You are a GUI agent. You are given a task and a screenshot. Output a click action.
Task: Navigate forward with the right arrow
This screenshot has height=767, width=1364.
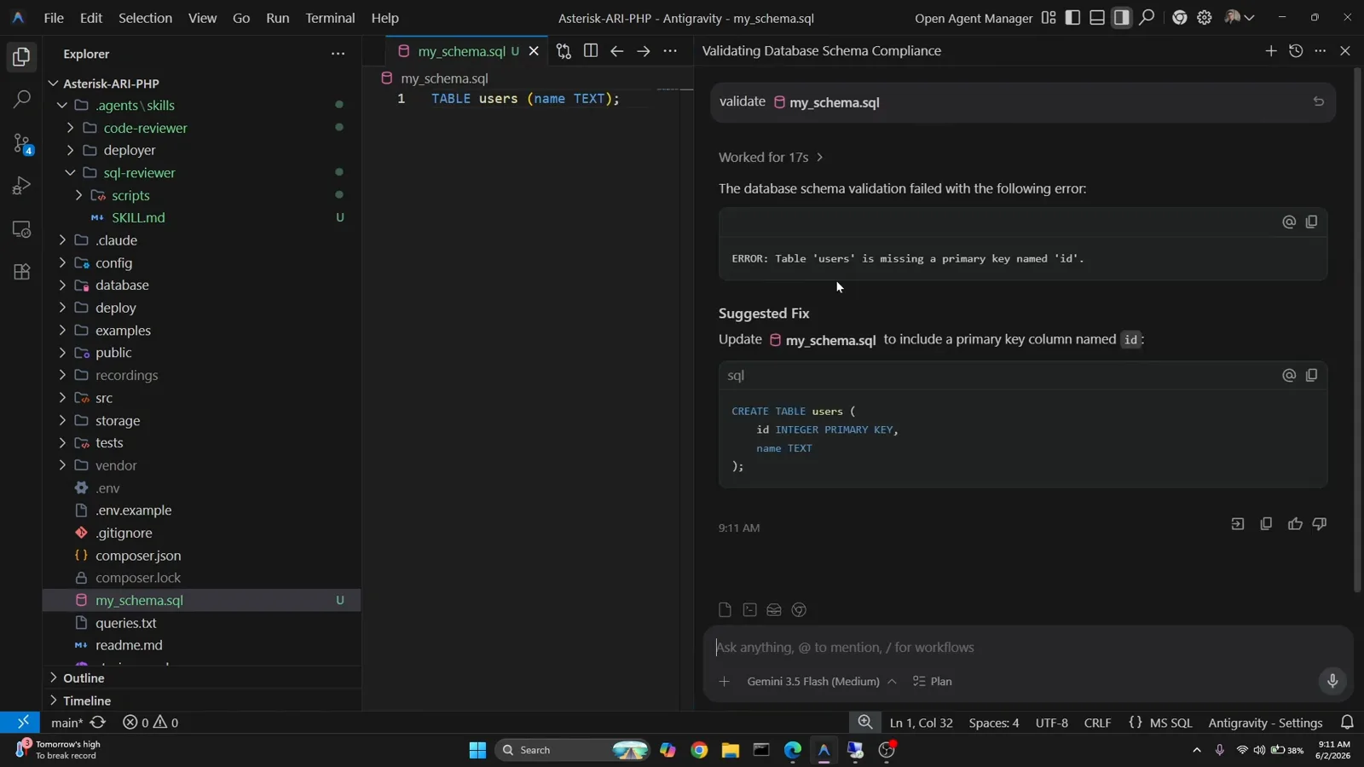pos(644,51)
